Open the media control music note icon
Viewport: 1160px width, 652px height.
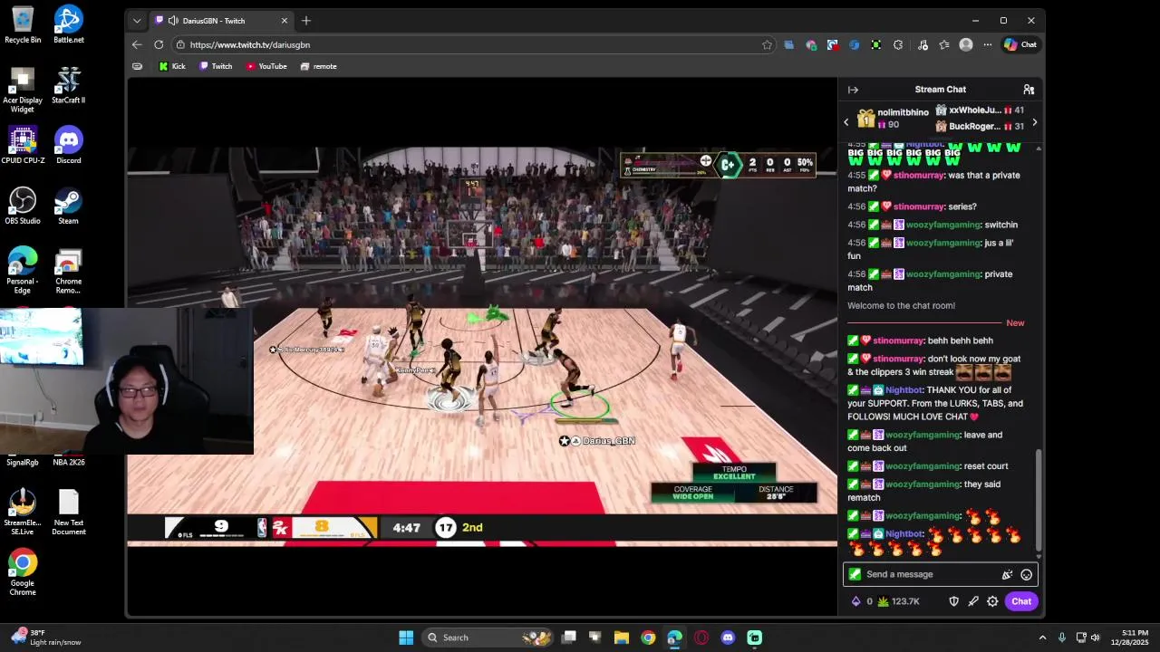[923, 44]
